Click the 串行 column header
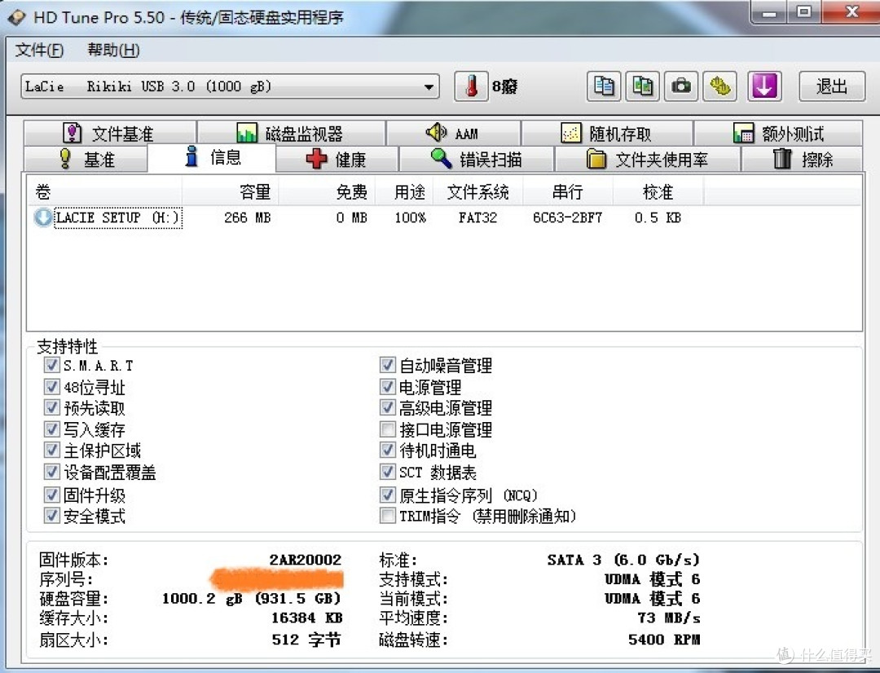This screenshot has width=880, height=673. pyautogui.click(x=567, y=192)
